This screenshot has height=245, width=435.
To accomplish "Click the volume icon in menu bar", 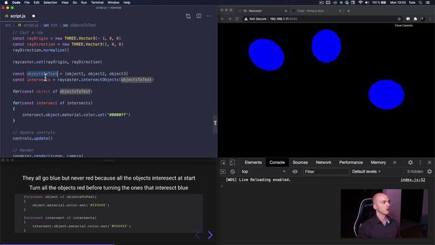I will 367,3.
